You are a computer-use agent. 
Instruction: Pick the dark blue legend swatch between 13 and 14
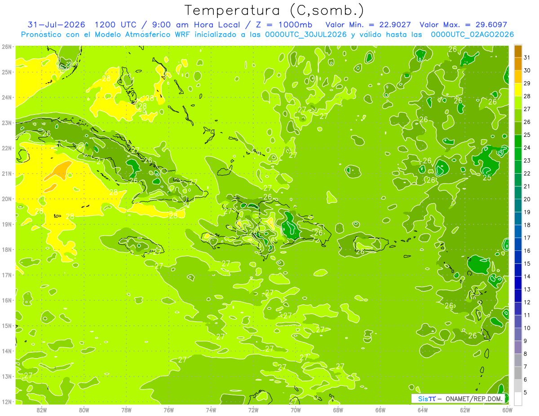pyautogui.click(x=518, y=283)
